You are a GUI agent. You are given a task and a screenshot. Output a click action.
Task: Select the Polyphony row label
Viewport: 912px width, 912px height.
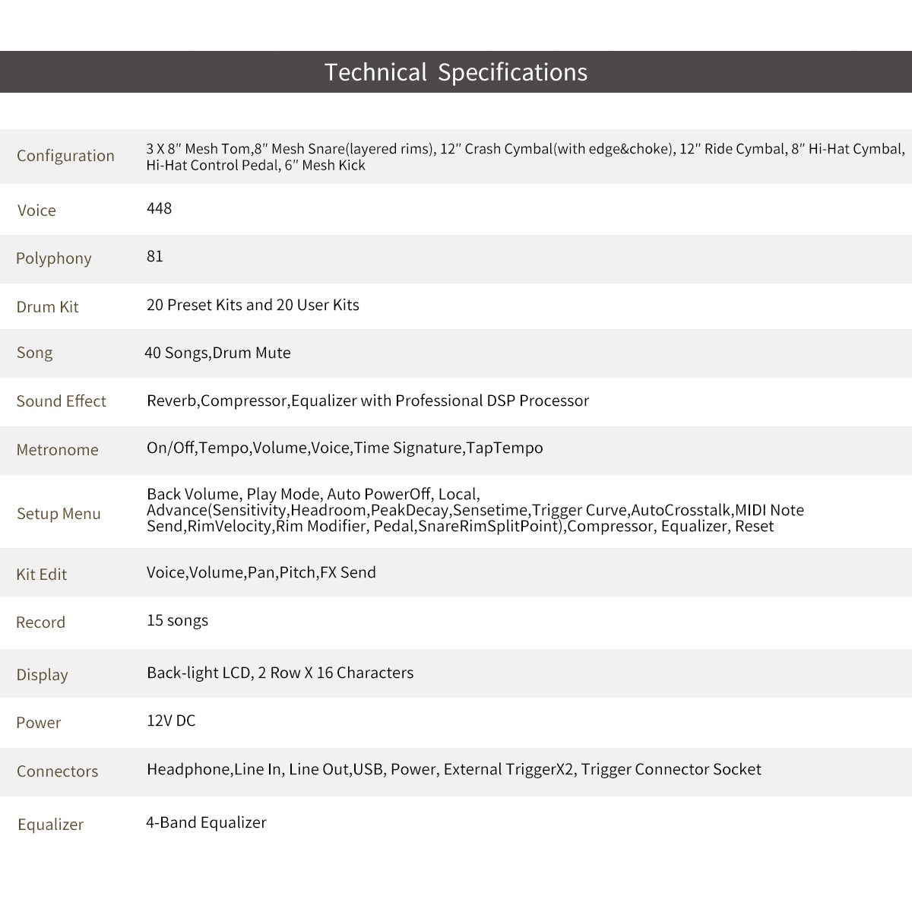(53, 258)
